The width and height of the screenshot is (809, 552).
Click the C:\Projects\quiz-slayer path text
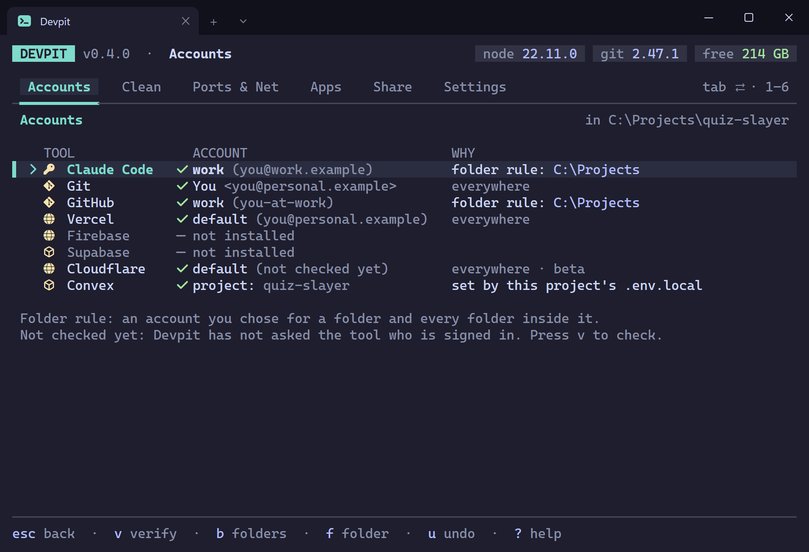(x=698, y=120)
